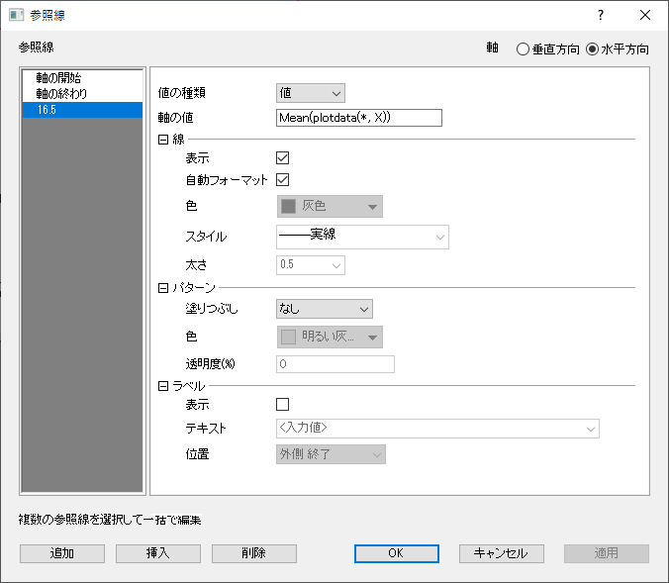Click the 追加 button
669x583 pixels.
click(62, 553)
